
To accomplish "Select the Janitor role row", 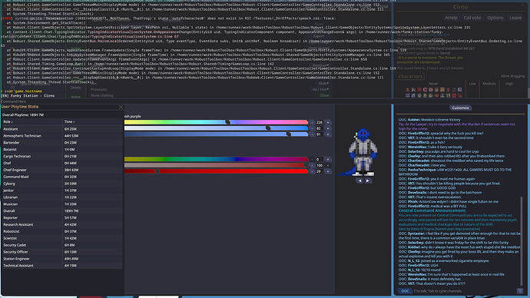I will pos(62,190).
